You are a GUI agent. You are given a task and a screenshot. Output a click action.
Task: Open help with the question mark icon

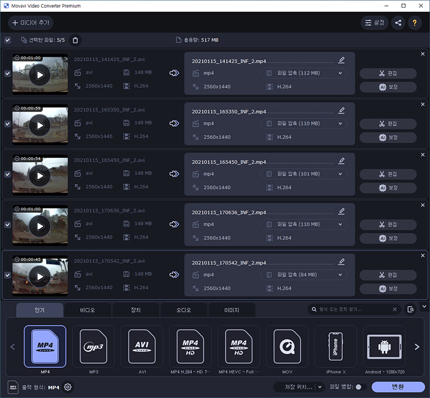click(x=414, y=22)
